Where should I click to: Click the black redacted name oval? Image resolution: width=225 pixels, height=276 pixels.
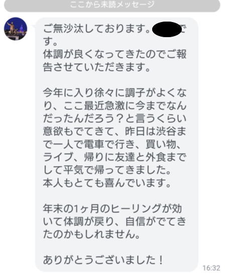[x=167, y=29]
